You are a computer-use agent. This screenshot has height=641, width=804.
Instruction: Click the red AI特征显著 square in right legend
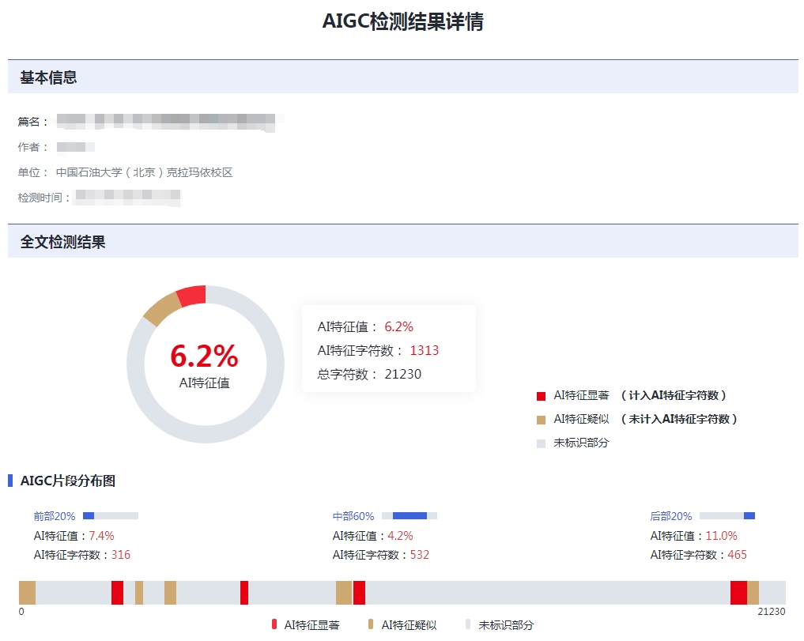tap(541, 396)
